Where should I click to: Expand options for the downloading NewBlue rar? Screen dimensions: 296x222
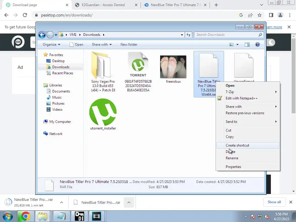pos(62,203)
